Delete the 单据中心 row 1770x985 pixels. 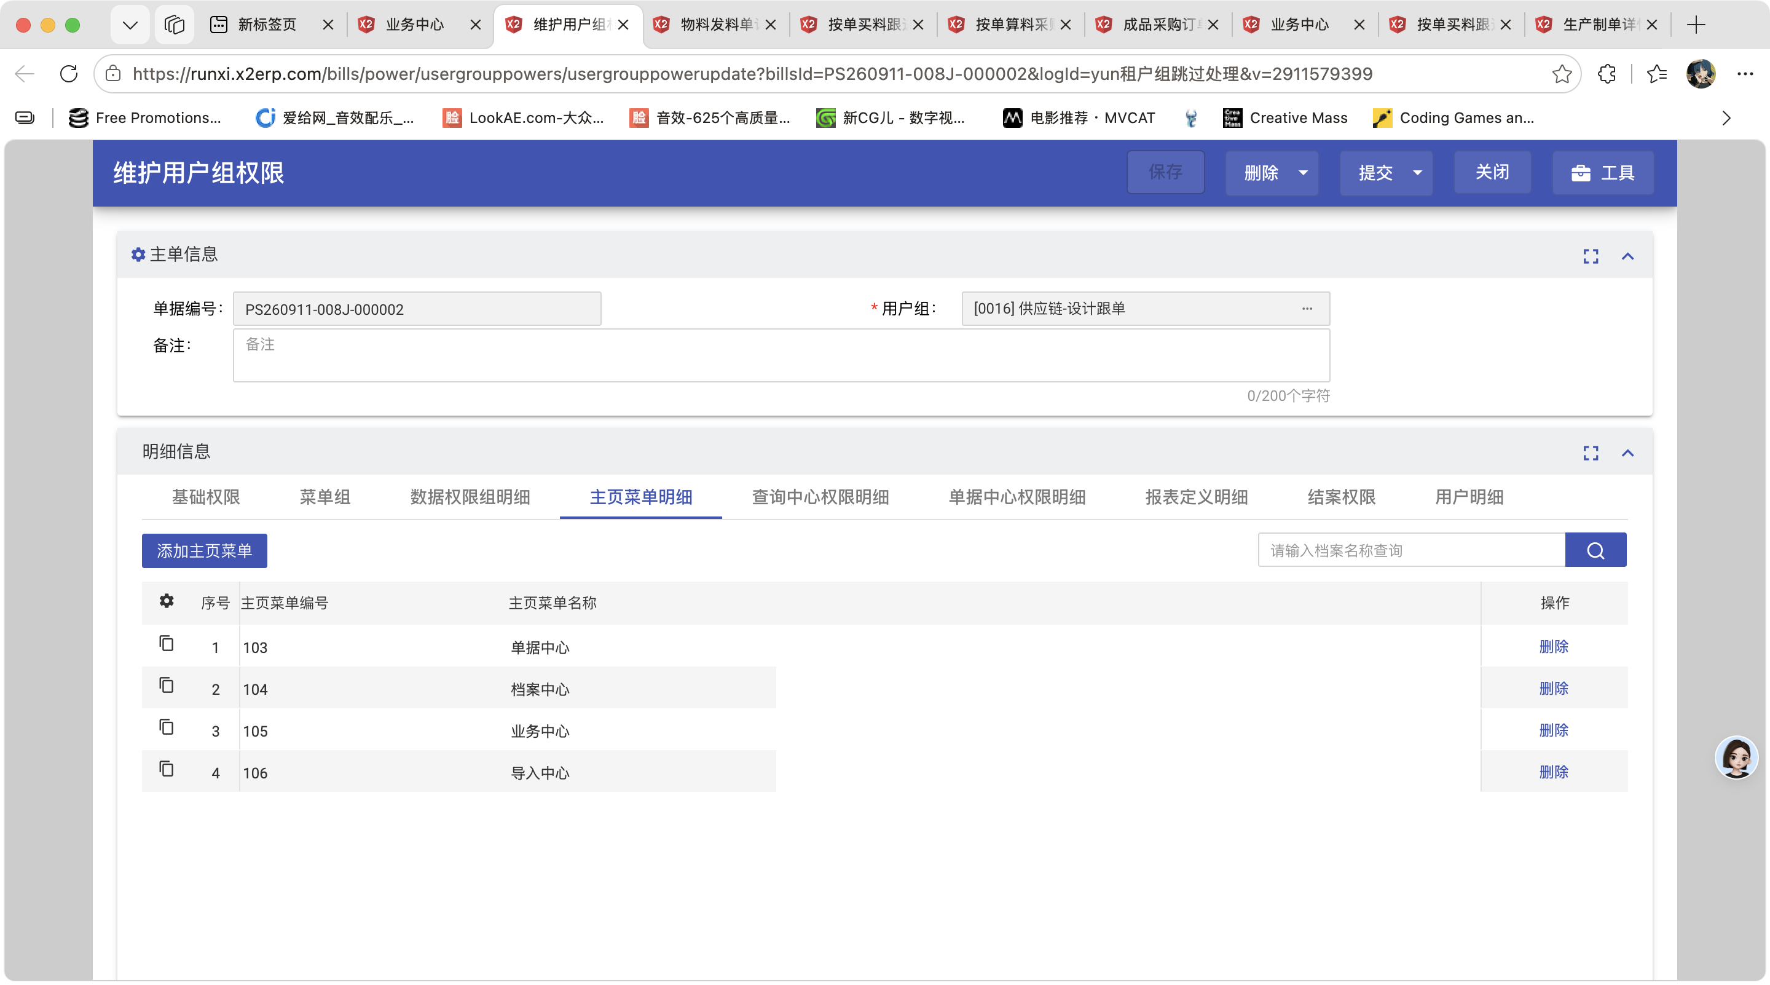(1554, 646)
